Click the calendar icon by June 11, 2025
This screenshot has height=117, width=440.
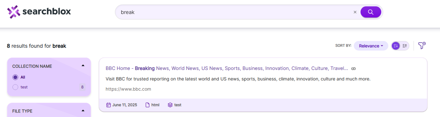tap(108, 105)
